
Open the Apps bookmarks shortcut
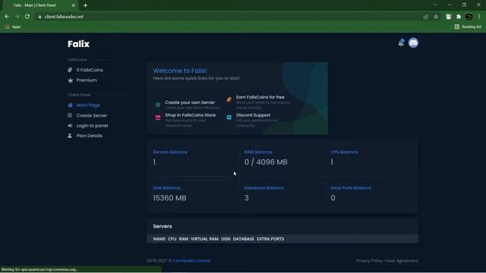coord(13,27)
